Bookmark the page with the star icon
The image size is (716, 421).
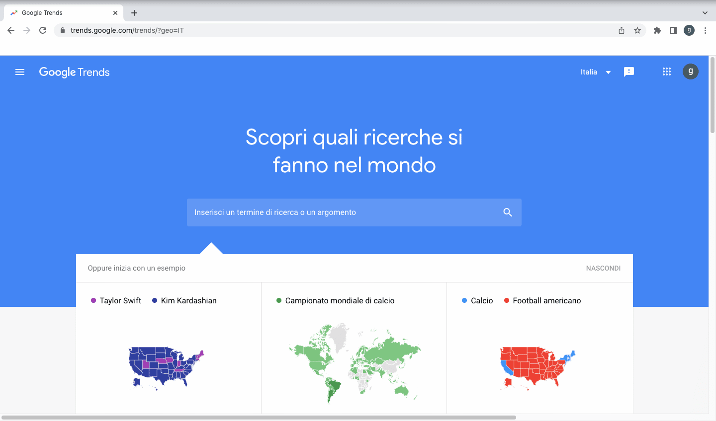pyautogui.click(x=637, y=30)
